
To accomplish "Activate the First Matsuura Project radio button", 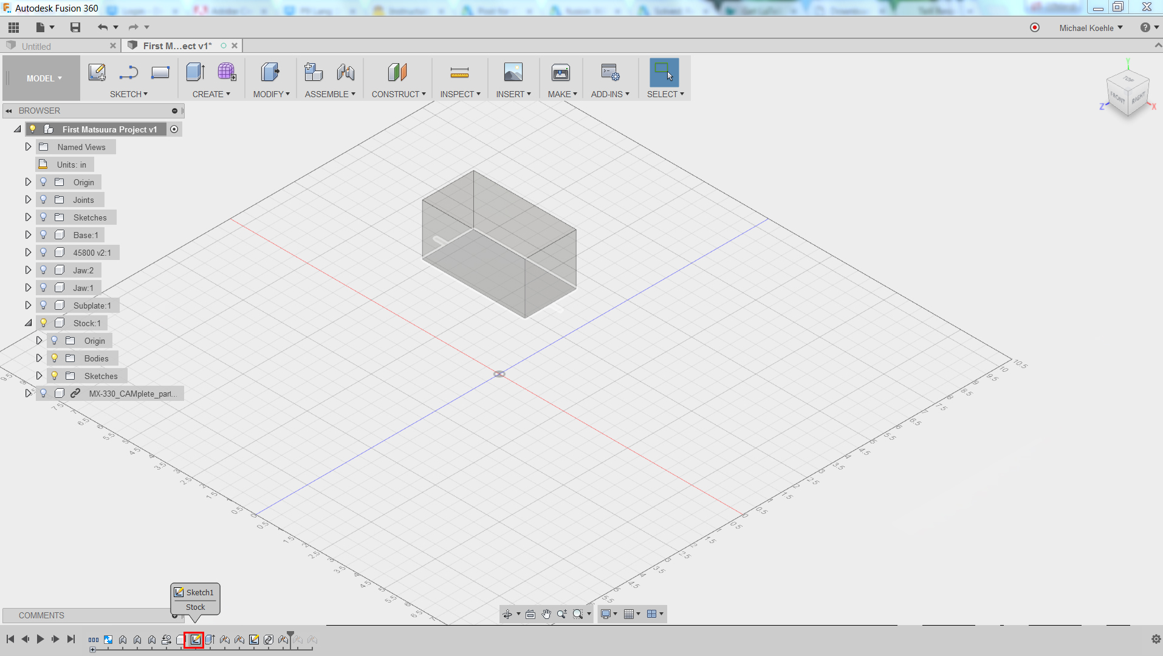I will 174,129.
